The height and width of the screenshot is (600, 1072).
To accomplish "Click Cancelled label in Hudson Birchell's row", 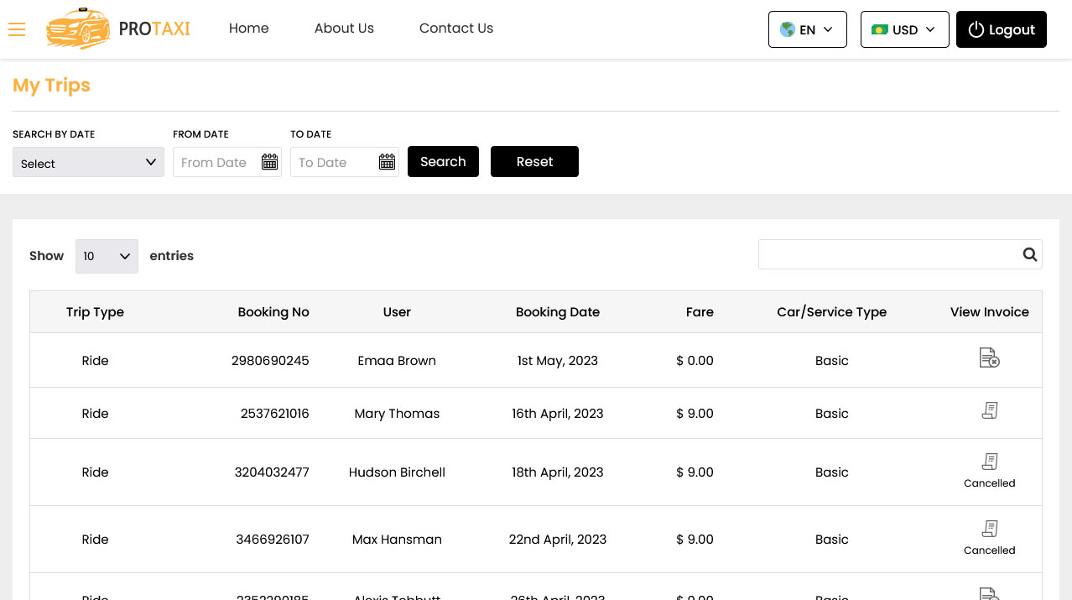I will [x=990, y=483].
